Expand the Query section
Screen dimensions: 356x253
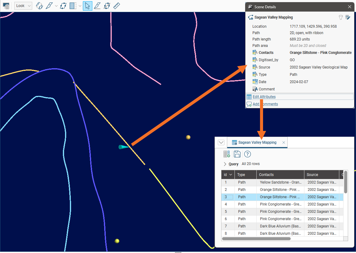[x=225, y=164]
